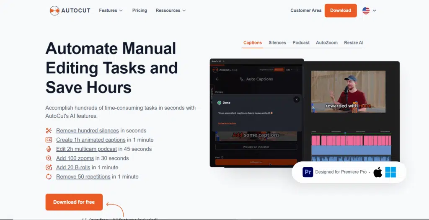This screenshot has height=220, width=429.
Task: Click the back arrow in Auto Captions
Action: (217, 79)
